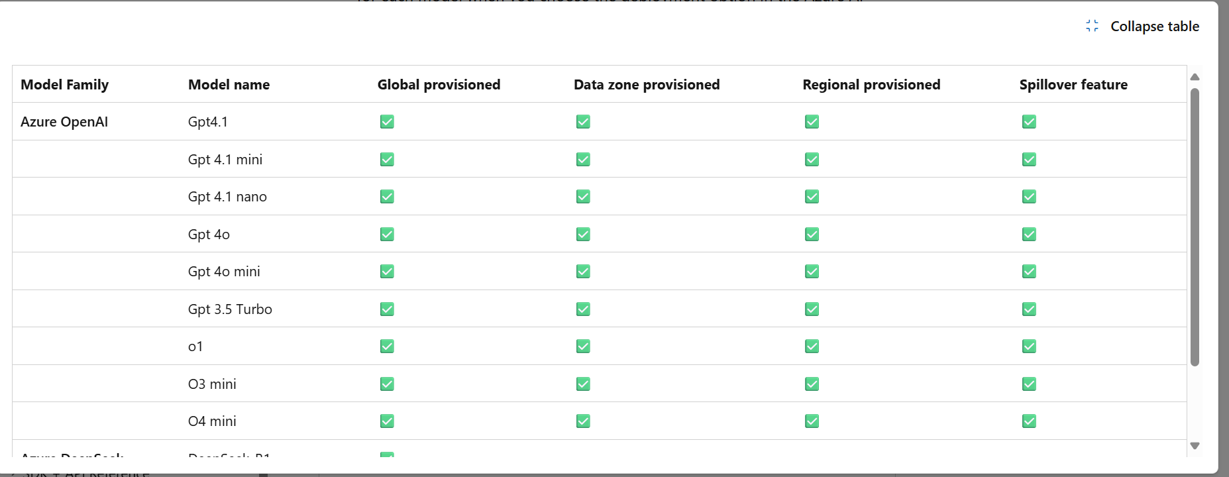Click Gpt 4o mini Global provisioned checkmark
Screen dimensions: 1229x477
coord(387,272)
